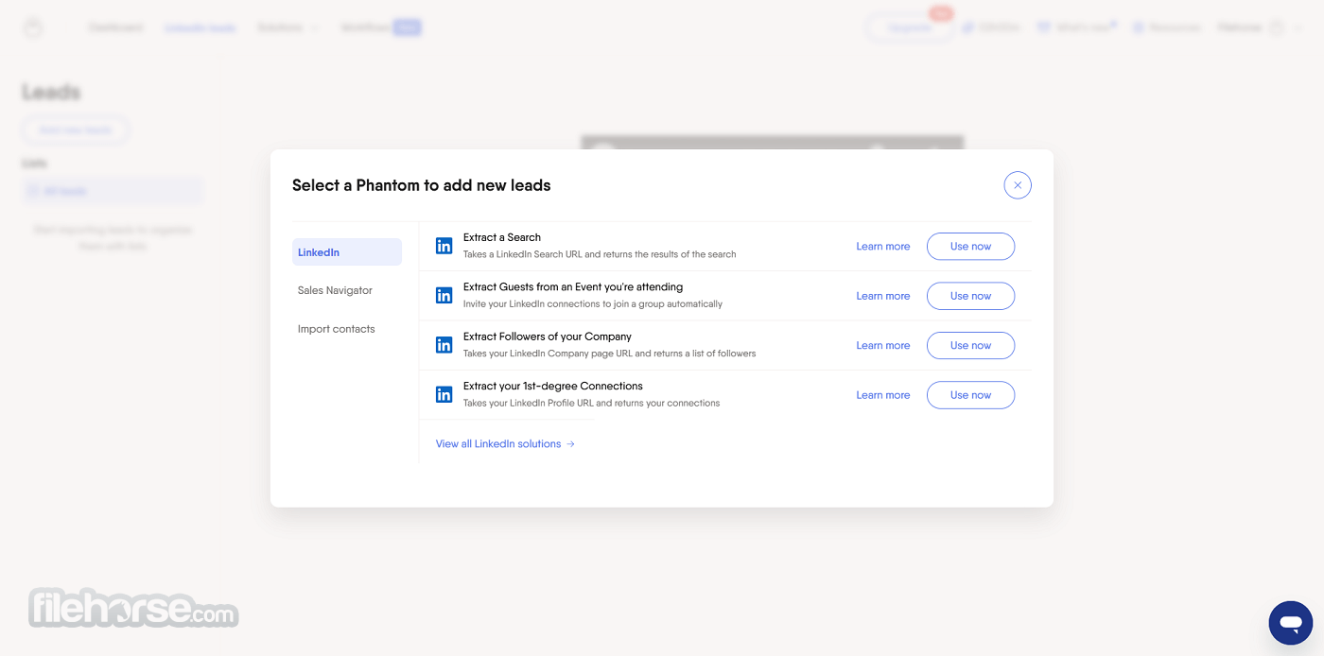Click "Extract Followers of your Company" title

tap(548, 337)
